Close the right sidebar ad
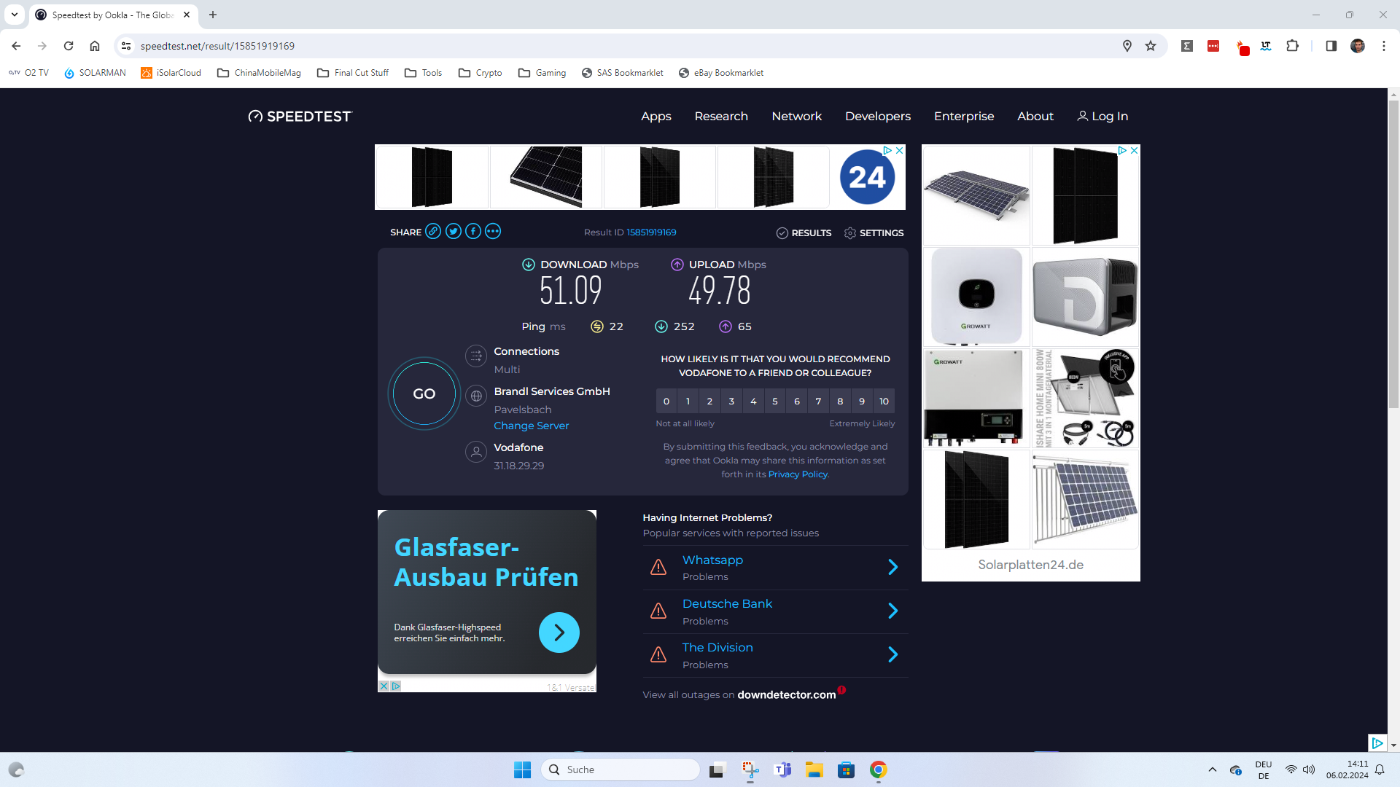Image resolution: width=1400 pixels, height=787 pixels. coord(1134,150)
